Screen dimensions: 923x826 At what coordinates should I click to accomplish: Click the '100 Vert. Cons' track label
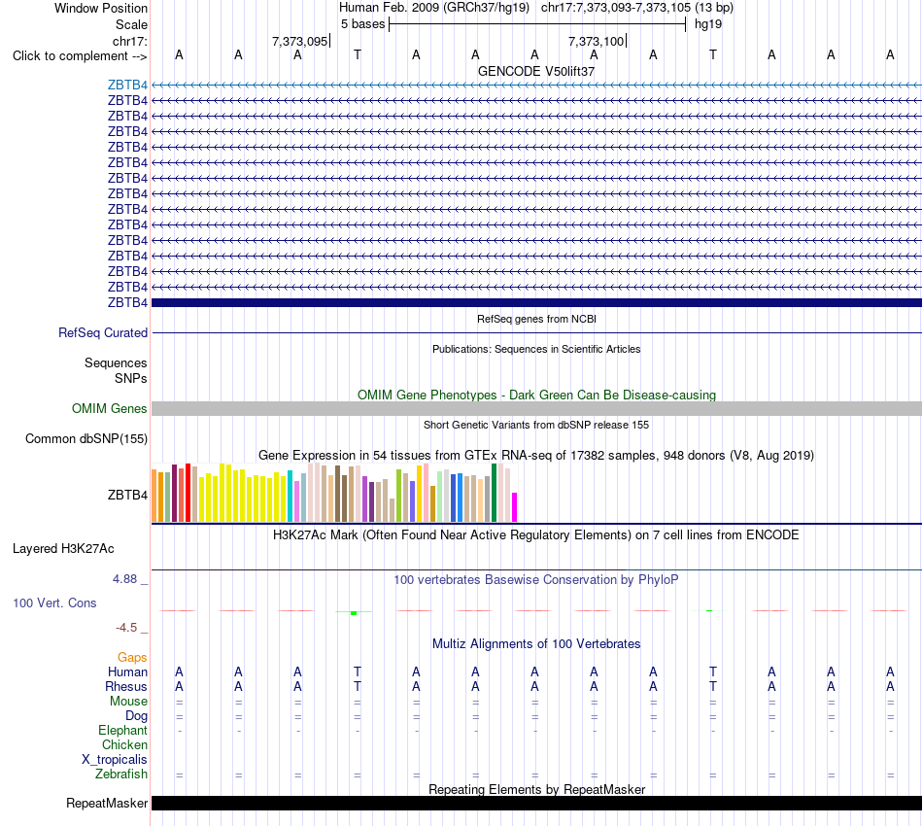pos(54,602)
